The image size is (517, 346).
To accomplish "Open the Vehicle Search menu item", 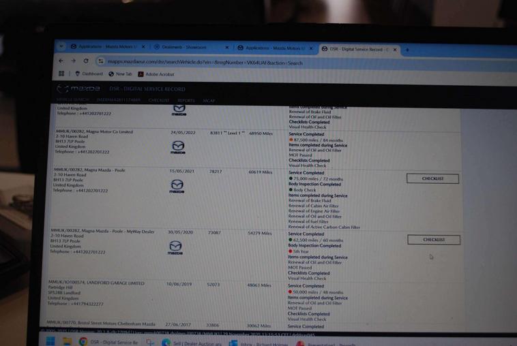I will [72, 100].
